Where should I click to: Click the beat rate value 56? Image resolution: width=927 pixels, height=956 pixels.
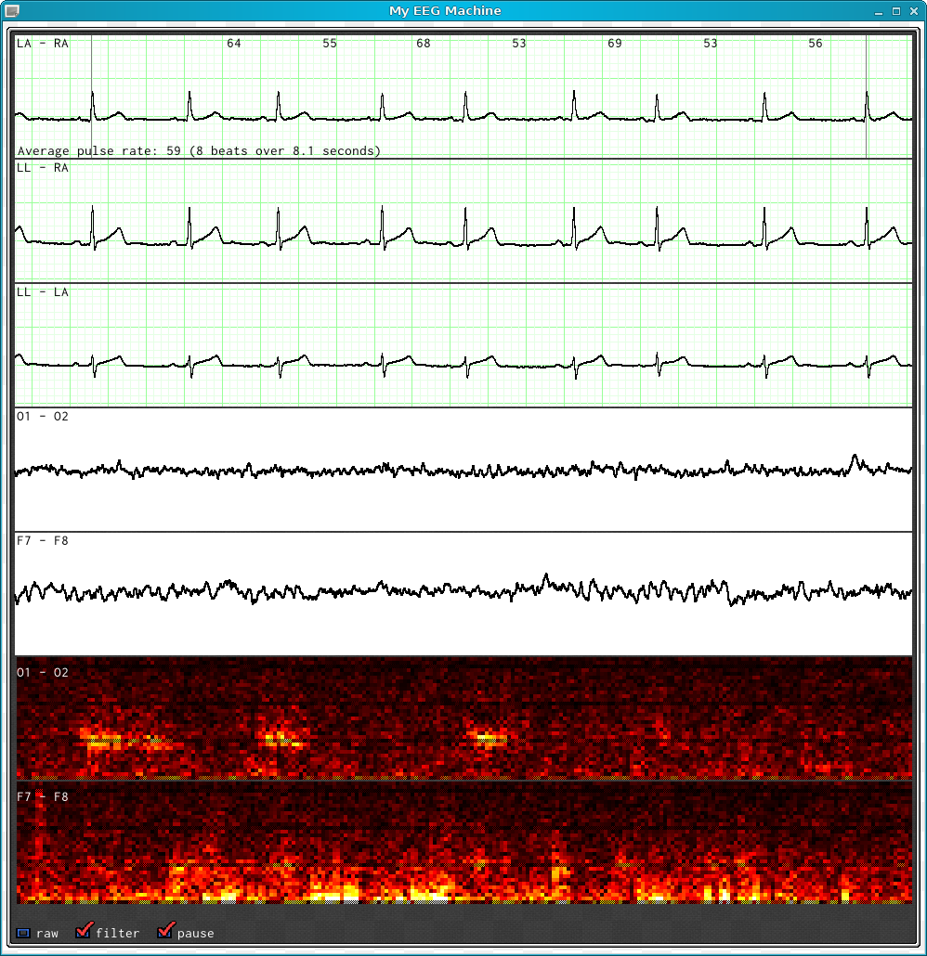pos(816,44)
